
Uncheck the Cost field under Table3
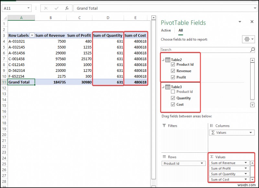coord(174,105)
